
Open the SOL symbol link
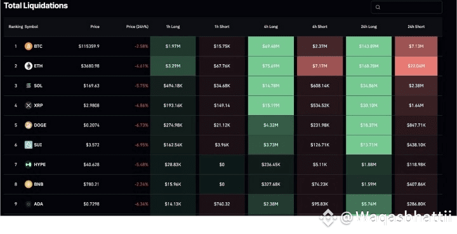(38, 86)
